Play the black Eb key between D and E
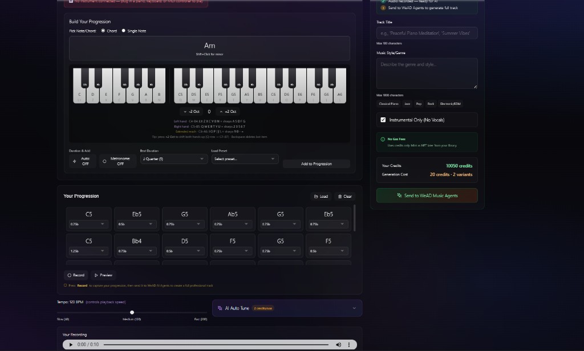 pyautogui.click(x=98, y=78)
